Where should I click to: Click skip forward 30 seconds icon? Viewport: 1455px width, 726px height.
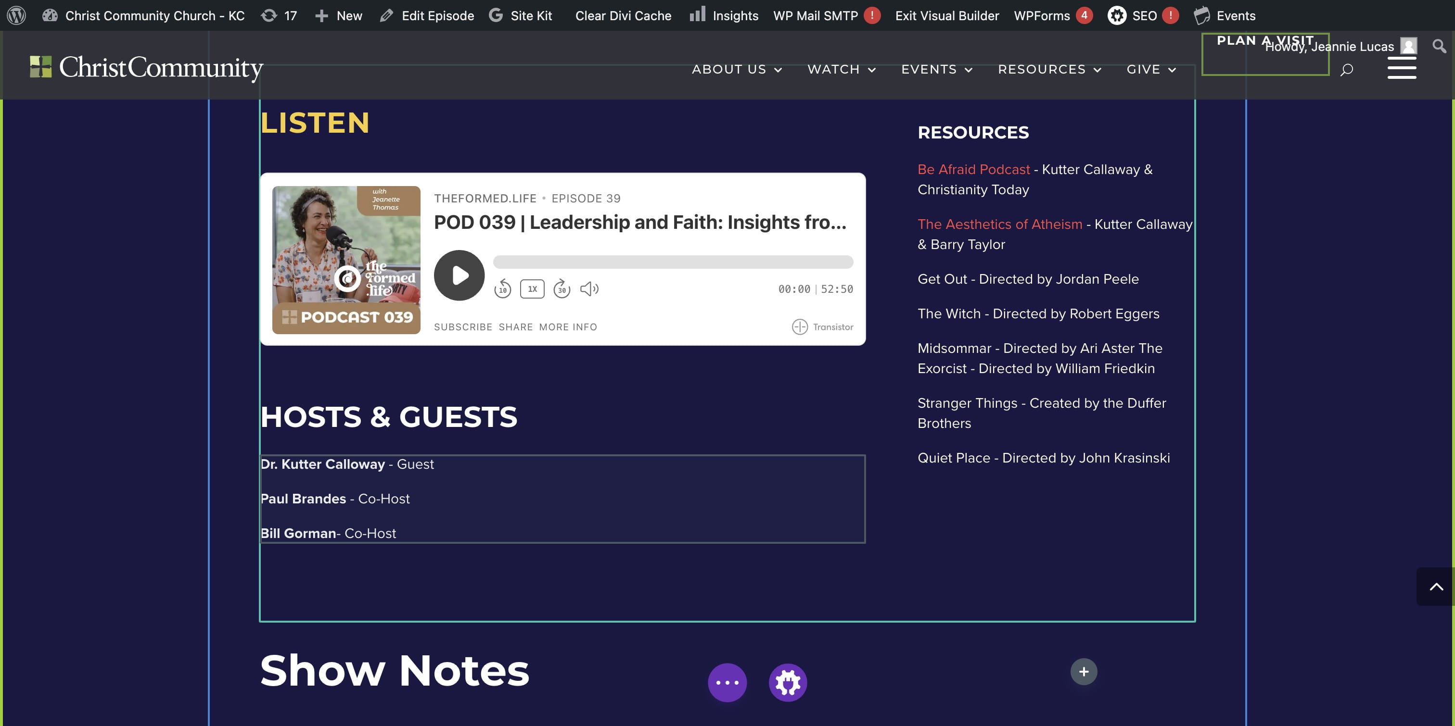click(x=562, y=288)
